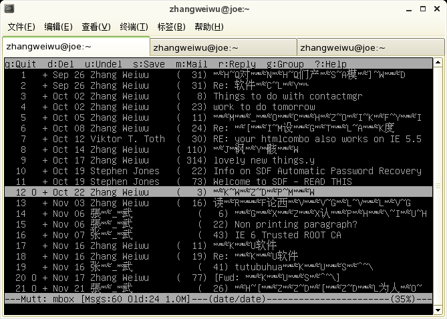Select the 'lovely new things.y' message
The width and height of the screenshot is (447, 319).
tap(263, 160)
